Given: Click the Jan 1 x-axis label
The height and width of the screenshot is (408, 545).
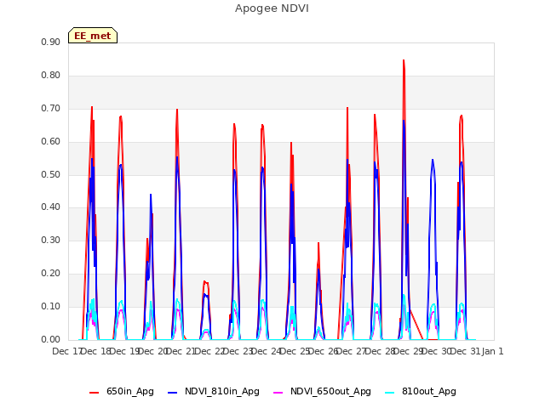Looking at the screenshot, I should pyautogui.click(x=492, y=351).
